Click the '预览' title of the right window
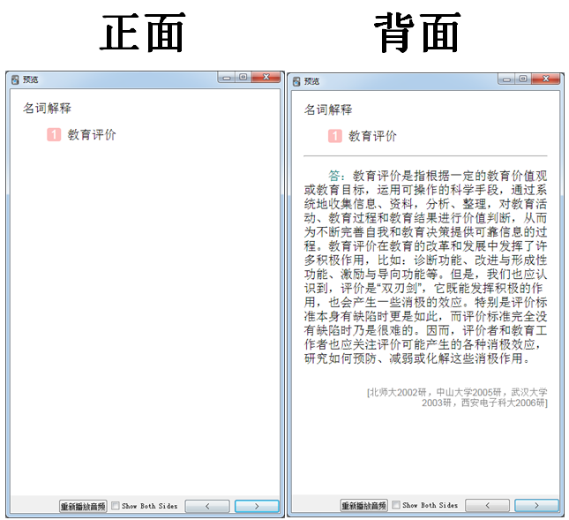569x520 pixels. (311, 81)
